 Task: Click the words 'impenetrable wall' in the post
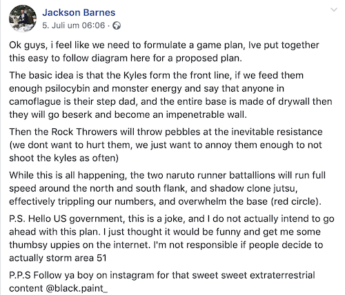point(205,114)
